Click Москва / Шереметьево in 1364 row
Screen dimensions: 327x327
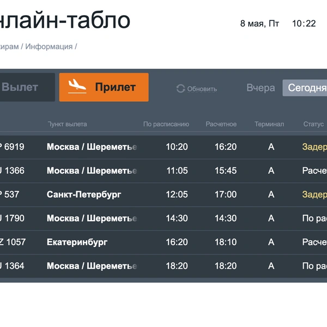(92, 266)
